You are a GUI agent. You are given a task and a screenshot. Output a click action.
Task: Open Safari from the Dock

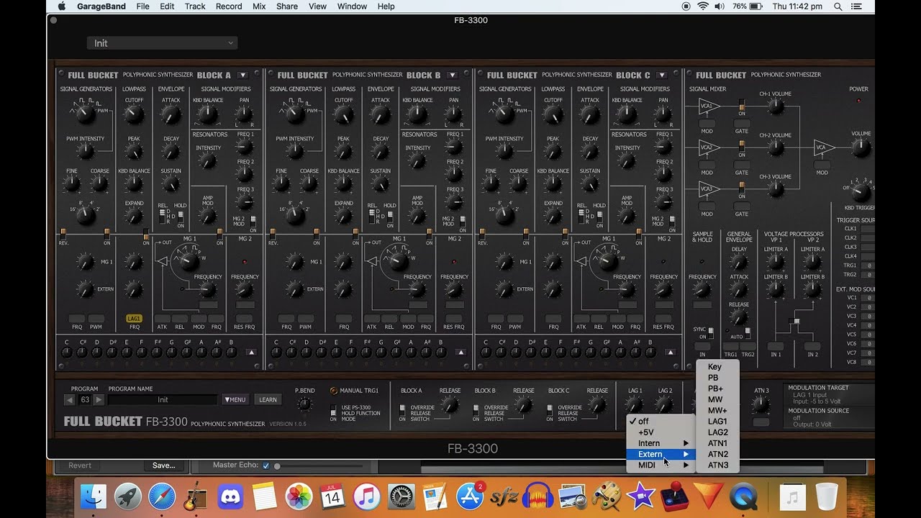(162, 496)
